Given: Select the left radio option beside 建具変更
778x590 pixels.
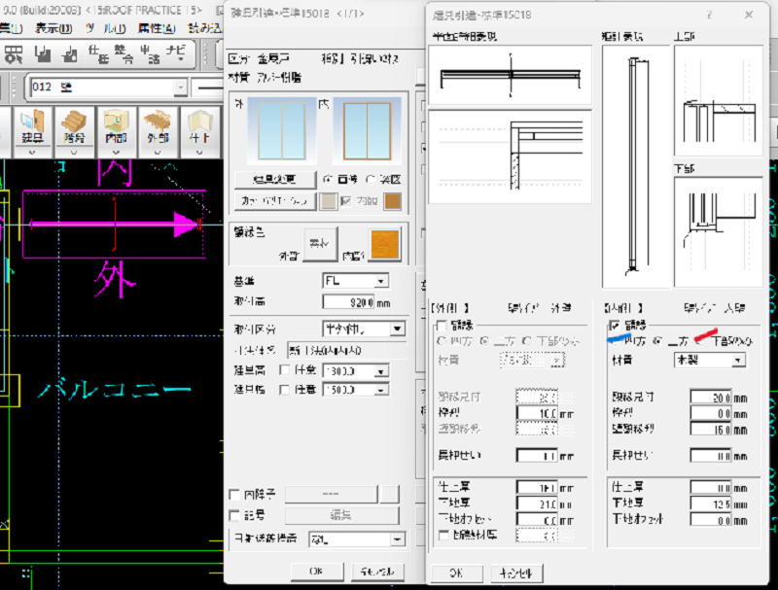Looking at the screenshot, I should point(328,180).
